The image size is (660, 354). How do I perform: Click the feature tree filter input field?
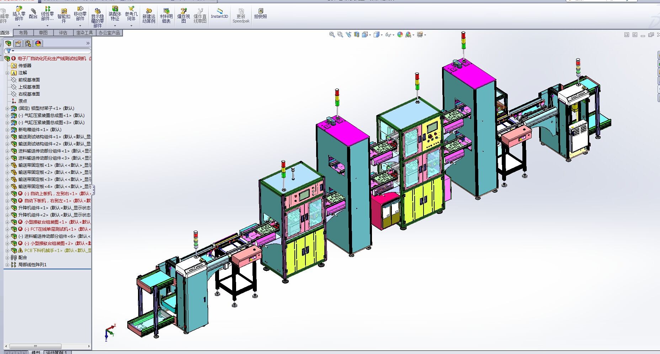point(48,51)
